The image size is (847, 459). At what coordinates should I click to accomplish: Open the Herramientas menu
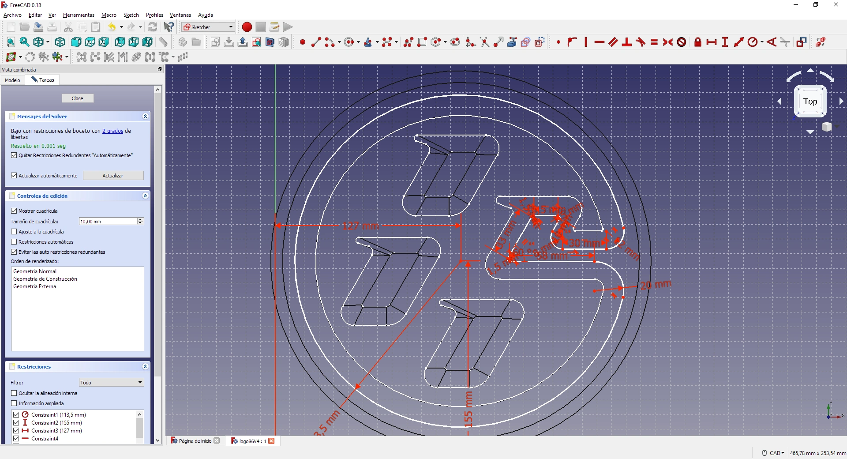[79, 15]
